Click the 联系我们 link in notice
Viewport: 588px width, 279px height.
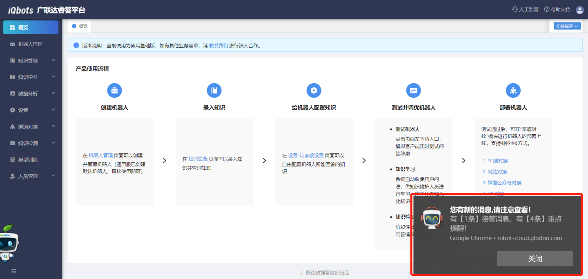point(218,46)
